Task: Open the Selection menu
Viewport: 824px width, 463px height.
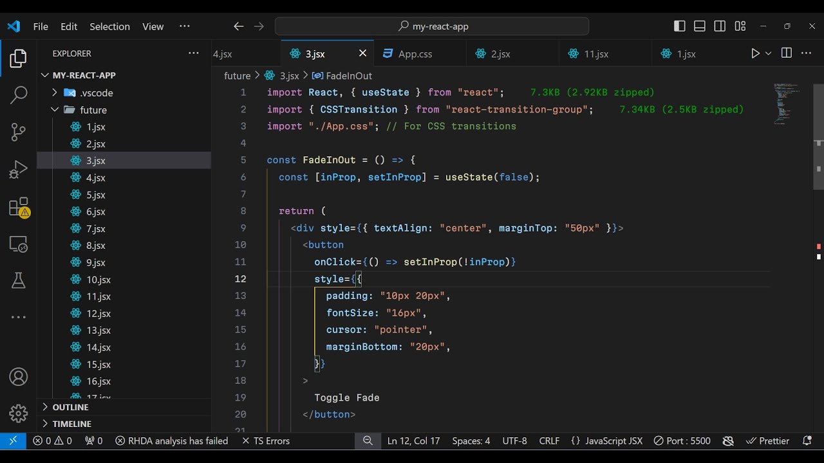Action: pyautogui.click(x=109, y=26)
